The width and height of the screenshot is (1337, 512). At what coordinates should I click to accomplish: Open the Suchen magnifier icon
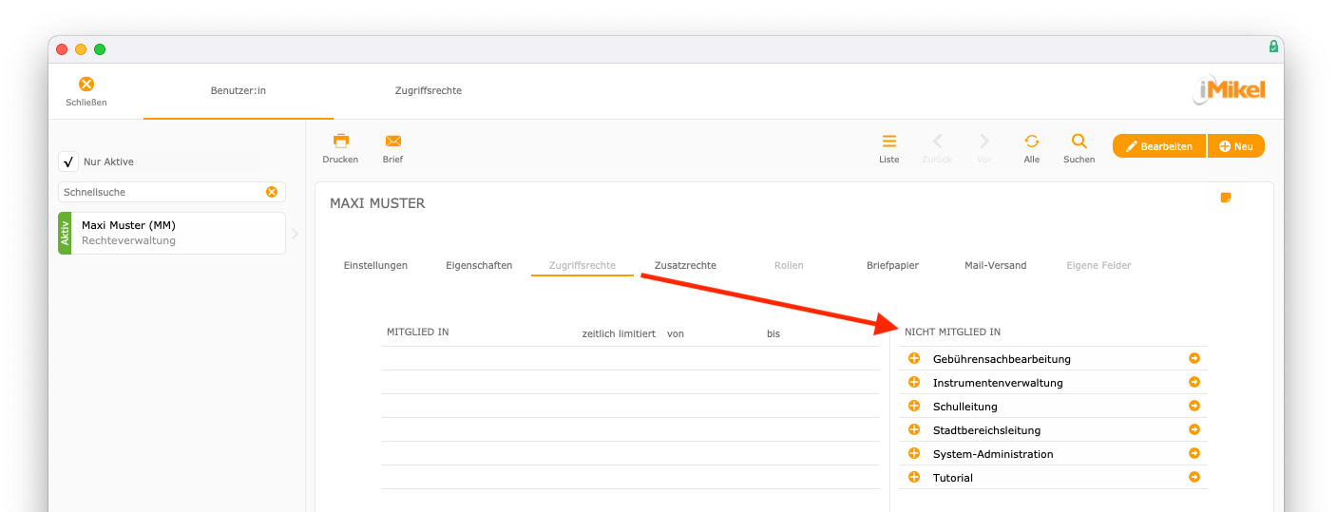1079,141
